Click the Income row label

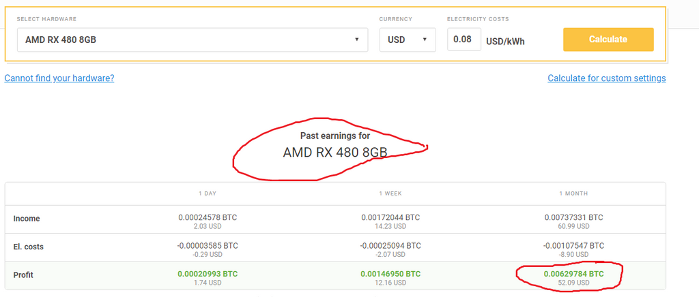27,219
